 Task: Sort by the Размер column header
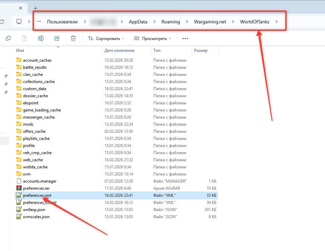201,50
